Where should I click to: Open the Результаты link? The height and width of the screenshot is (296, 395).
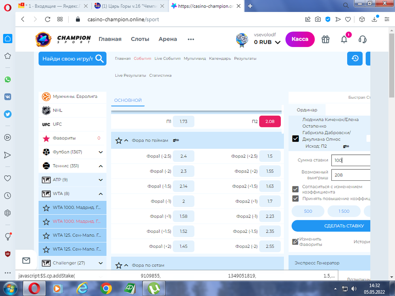[x=245, y=58]
